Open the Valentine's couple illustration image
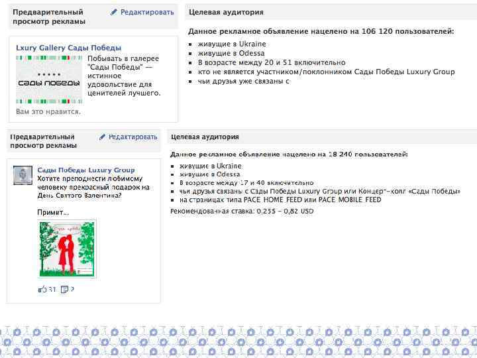 point(67,249)
